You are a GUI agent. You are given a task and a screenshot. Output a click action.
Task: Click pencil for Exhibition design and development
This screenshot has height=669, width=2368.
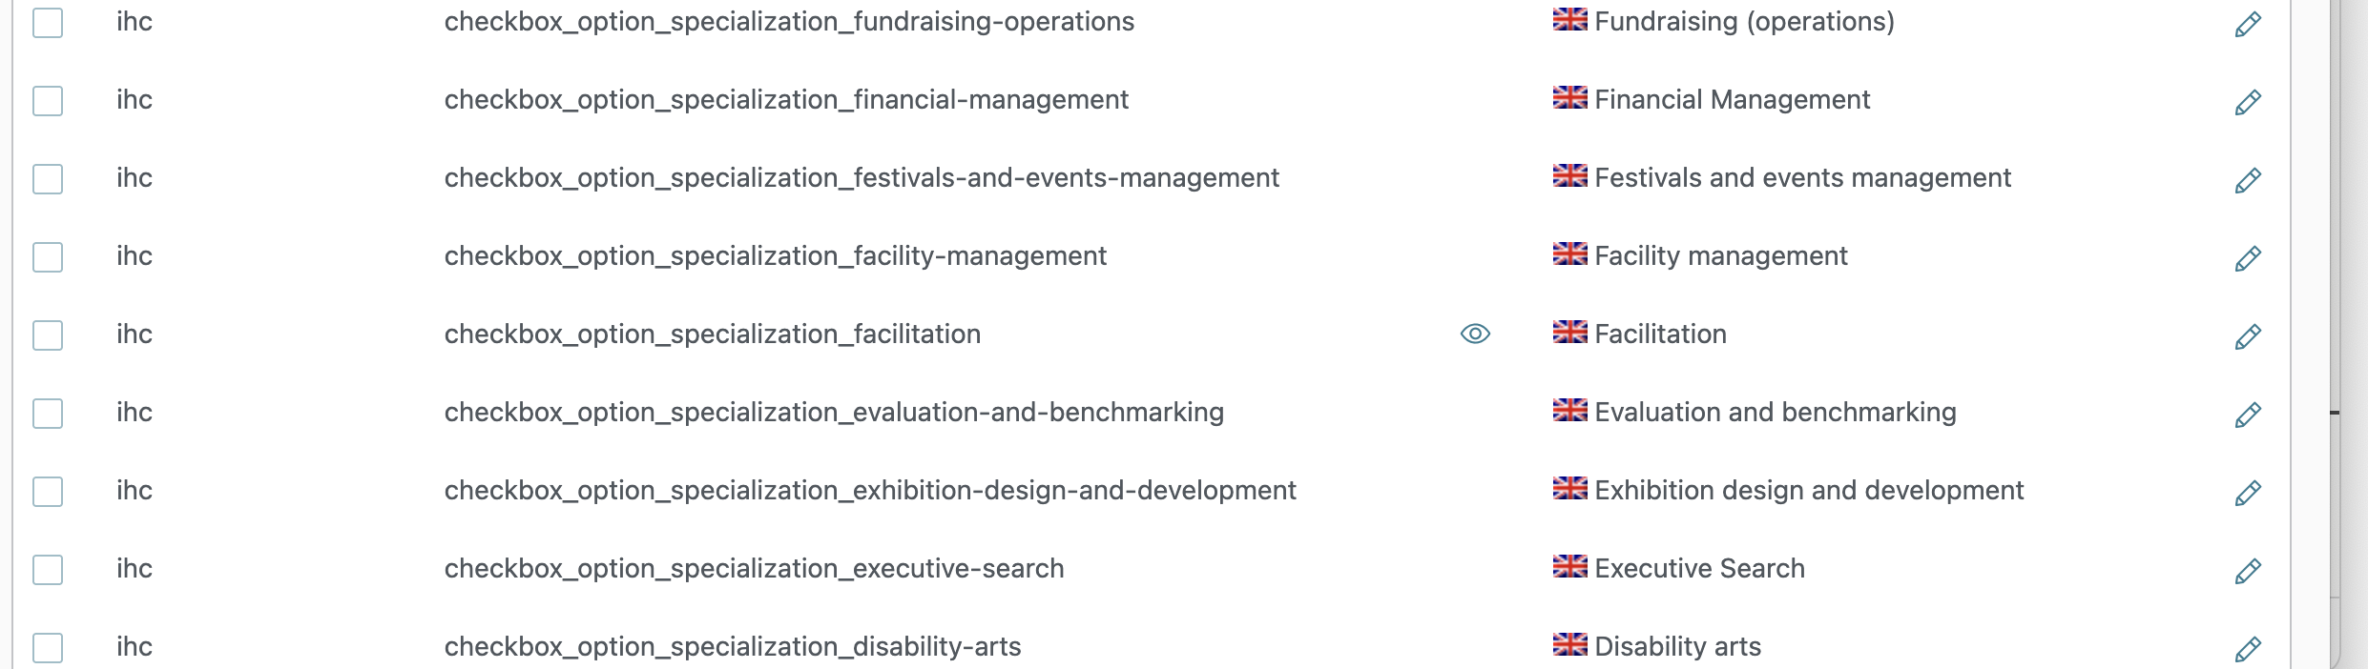(2248, 493)
